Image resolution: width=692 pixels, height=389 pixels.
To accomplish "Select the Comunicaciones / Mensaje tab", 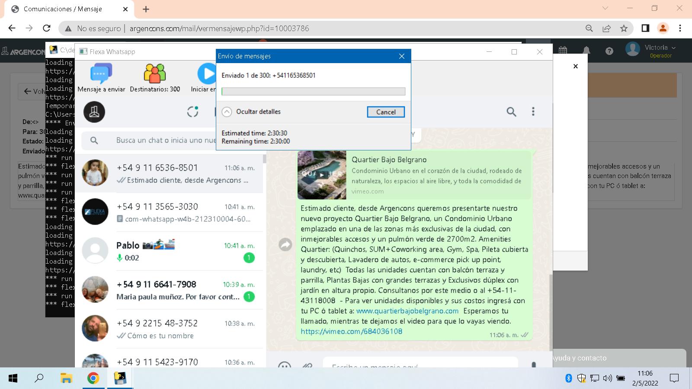I will (x=68, y=9).
